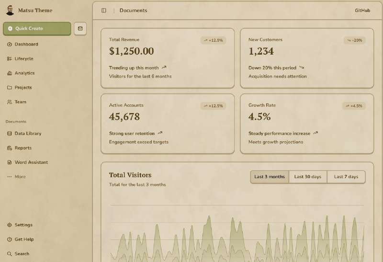Open Settings at sidebar bottom

pyautogui.click(x=23, y=225)
